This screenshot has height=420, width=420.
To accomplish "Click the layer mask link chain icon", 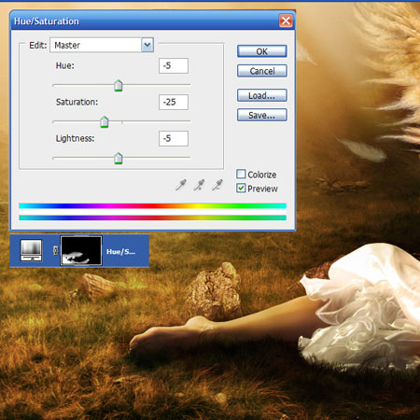I will 55,250.
